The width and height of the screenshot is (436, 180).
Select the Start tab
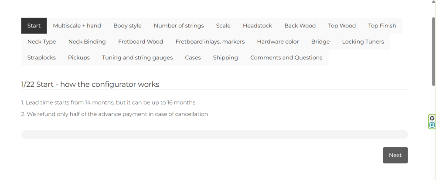pos(34,26)
